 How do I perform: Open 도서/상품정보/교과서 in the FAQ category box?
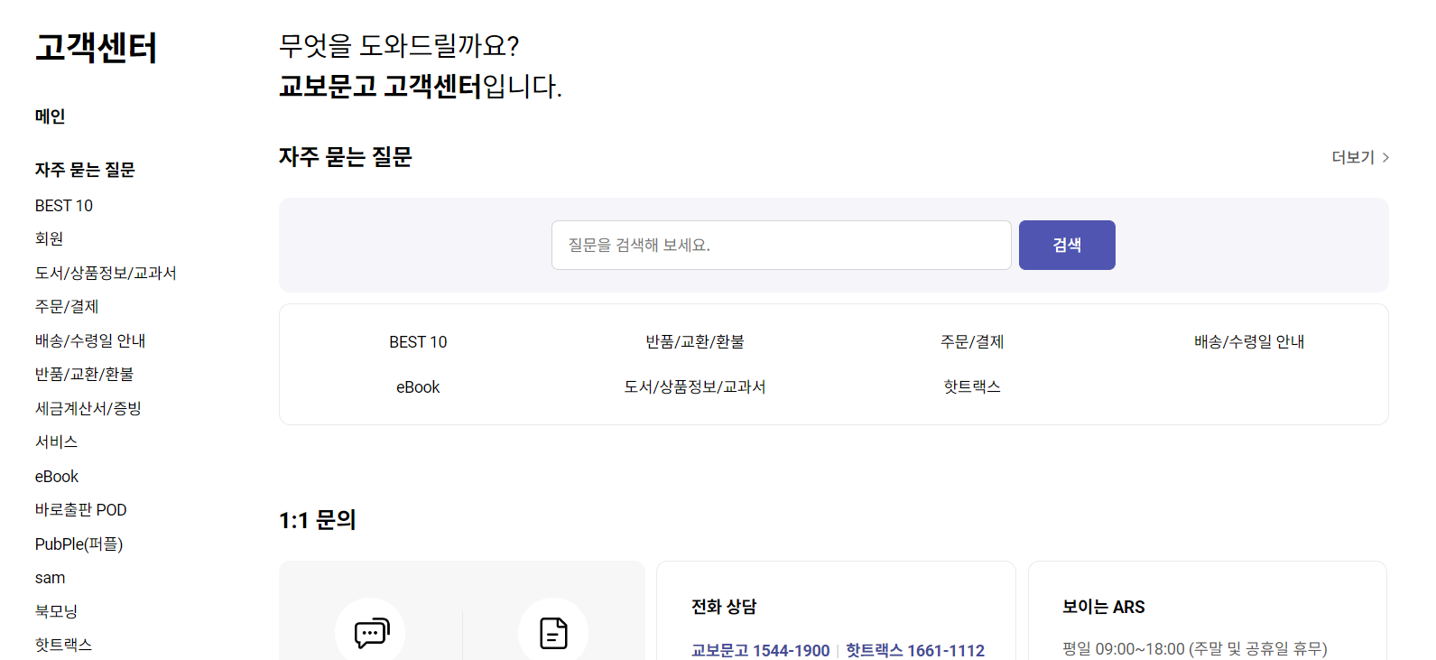tap(695, 386)
